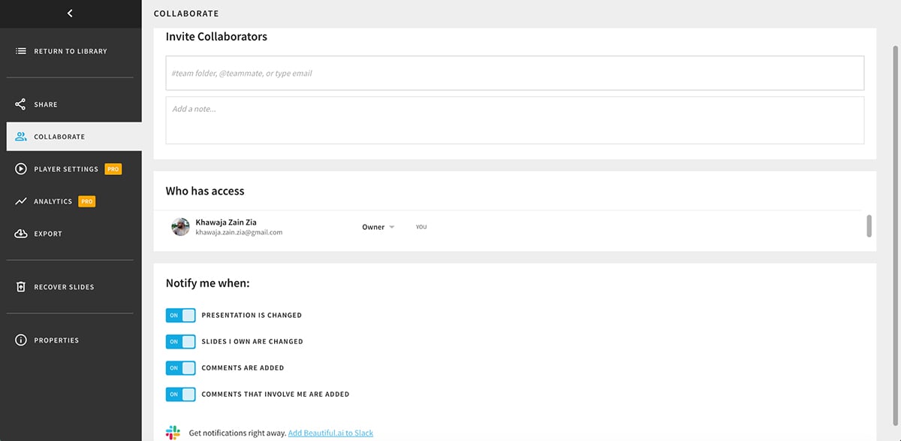901x441 pixels.
Task: Click the Add a note text box
Action: pyautogui.click(x=514, y=119)
